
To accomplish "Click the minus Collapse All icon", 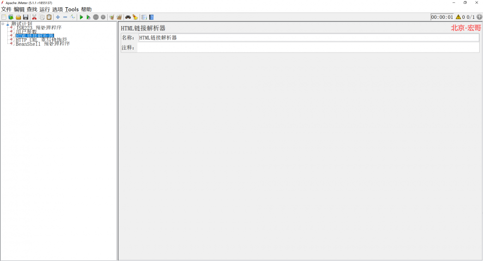I will (x=65, y=17).
